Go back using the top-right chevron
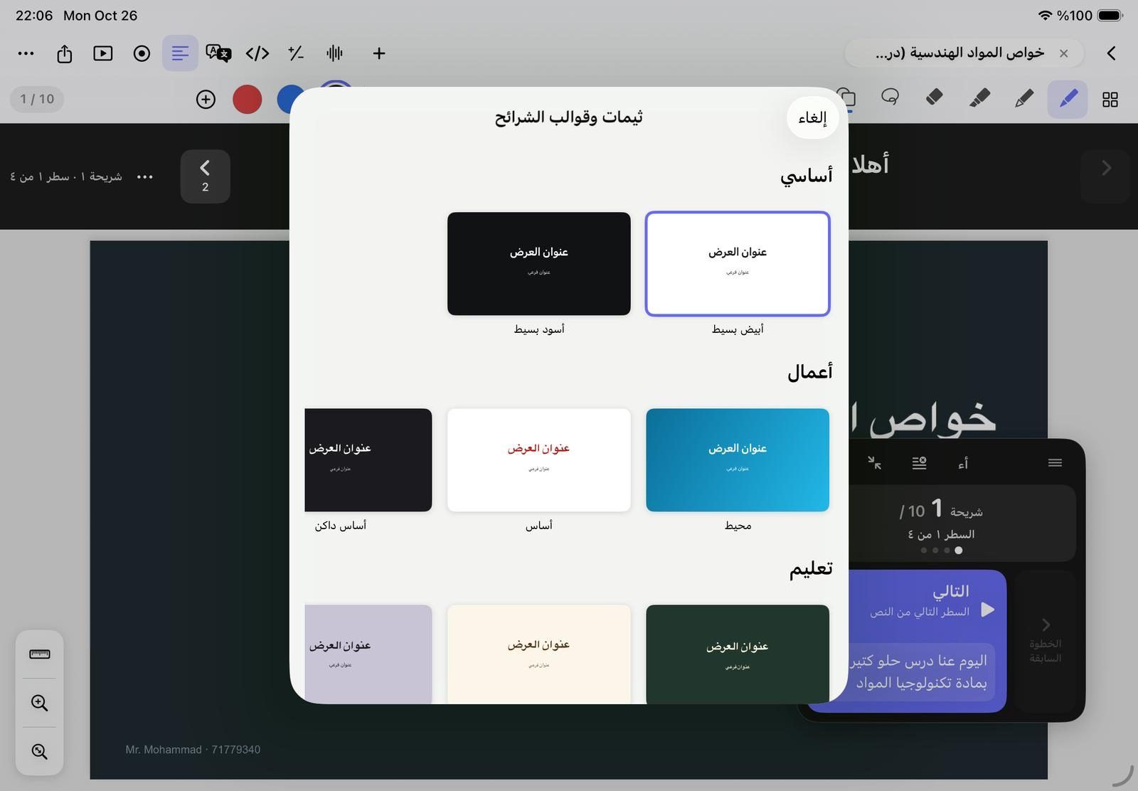This screenshot has height=791, width=1138. pos(1111,53)
